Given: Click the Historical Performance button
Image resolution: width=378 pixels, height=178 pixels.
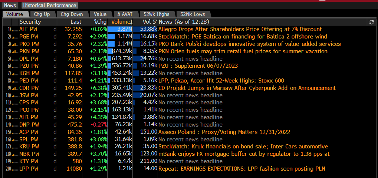Looking at the screenshot, I should coord(50,5).
